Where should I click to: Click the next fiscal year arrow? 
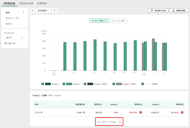[x=54, y=10]
